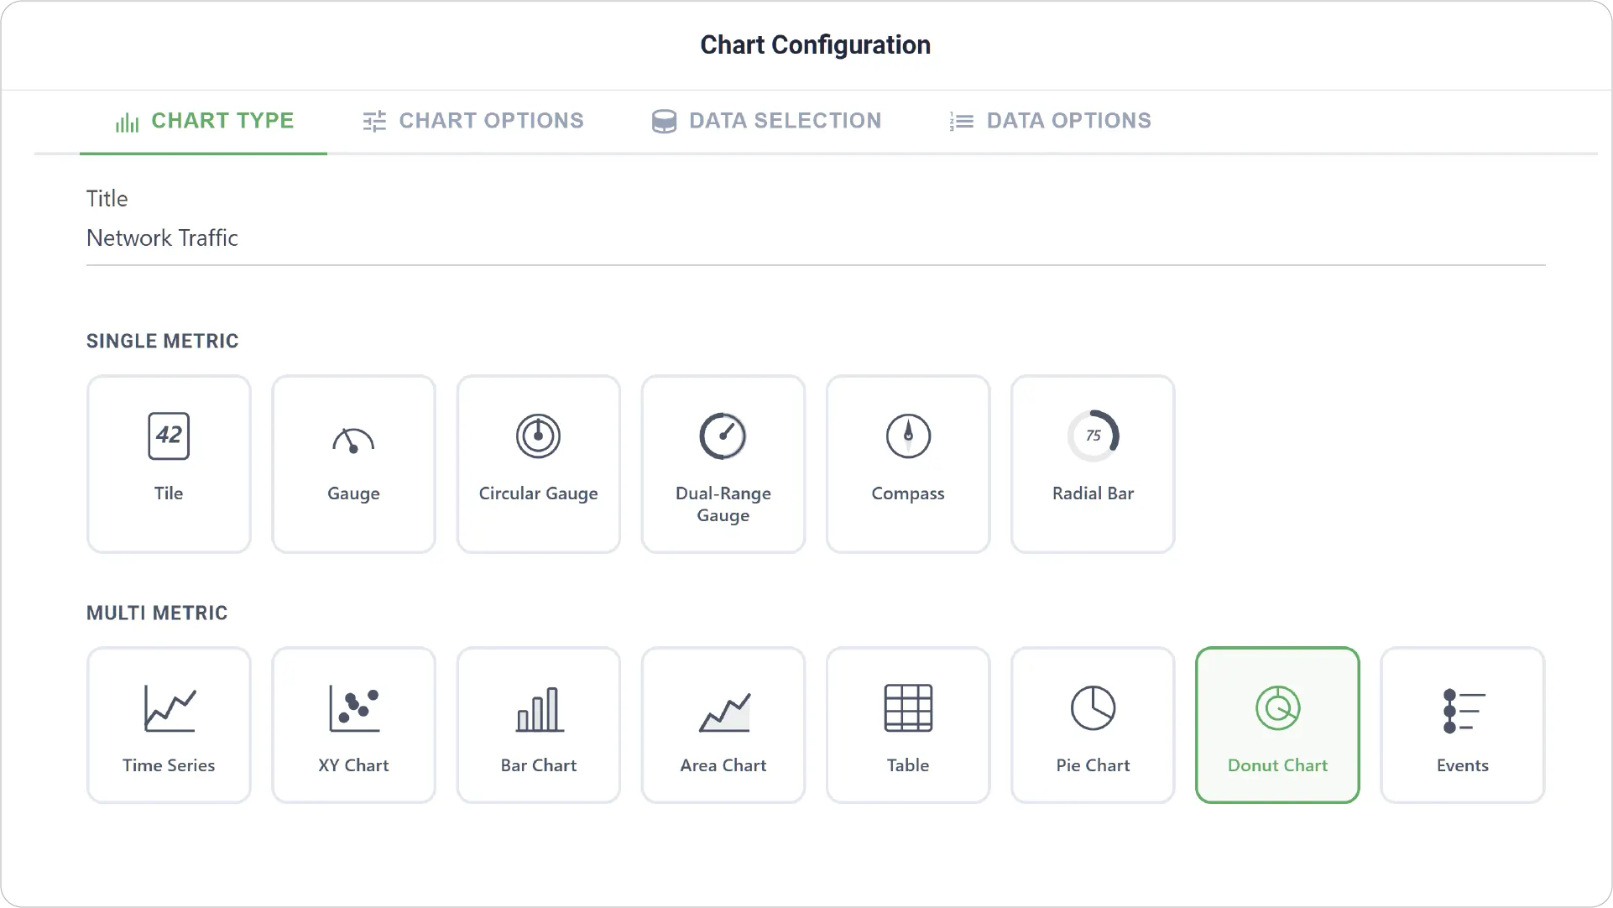Pick the Time Series chart
Viewport: 1613px width, 908px height.
[169, 725]
